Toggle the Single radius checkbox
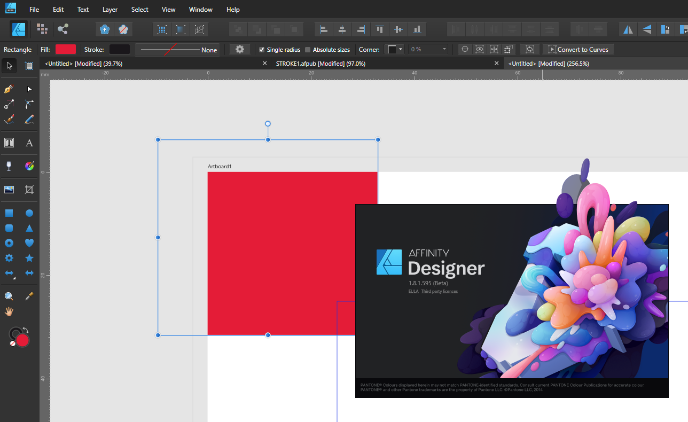The height and width of the screenshot is (422, 688). [x=262, y=50]
